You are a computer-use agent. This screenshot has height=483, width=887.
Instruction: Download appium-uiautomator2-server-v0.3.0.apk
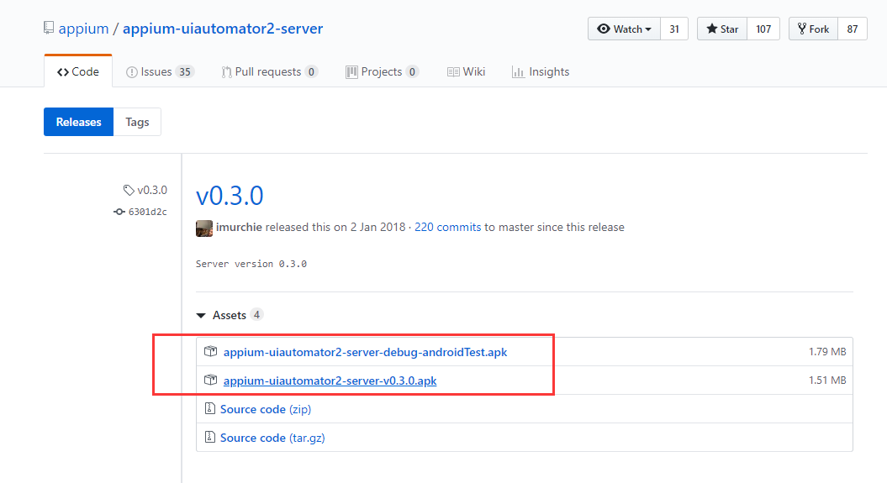pyautogui.click(x=330, y=381)
